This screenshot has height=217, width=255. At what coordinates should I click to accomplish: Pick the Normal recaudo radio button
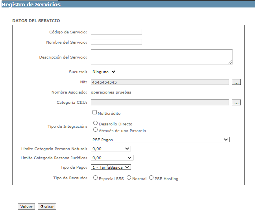[x=129, y=178]
